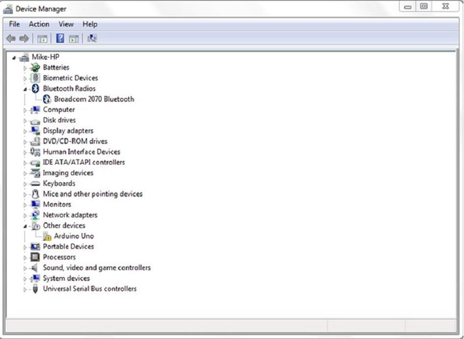Image resolution: width=464 pixels, height=339 pixels.
Task: Click the Bluetooth Radios icon
Action: point(35,88)
